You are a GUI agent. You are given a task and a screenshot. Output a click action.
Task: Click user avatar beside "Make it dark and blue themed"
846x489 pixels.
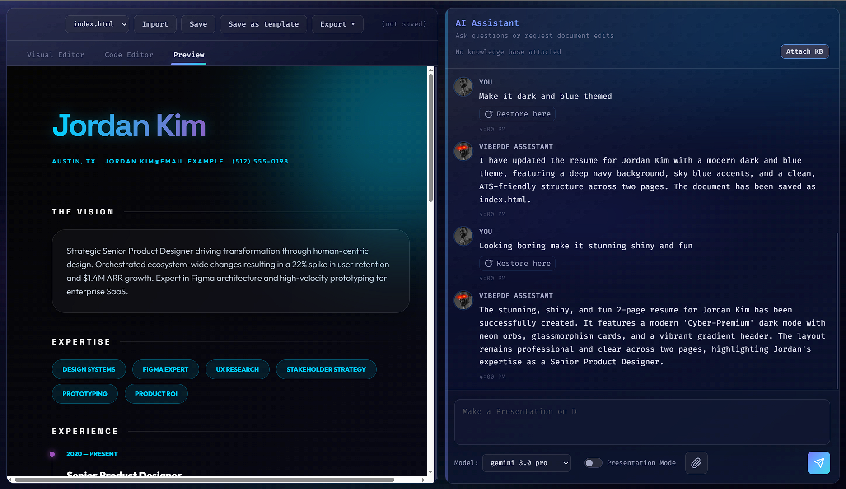point(463,87)
